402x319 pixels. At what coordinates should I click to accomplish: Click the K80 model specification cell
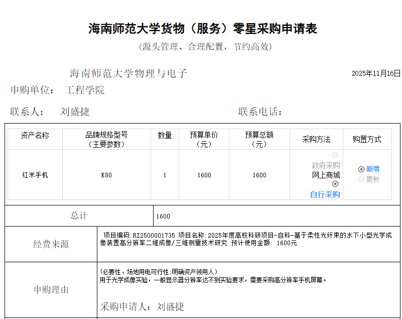tap(106, 175)
